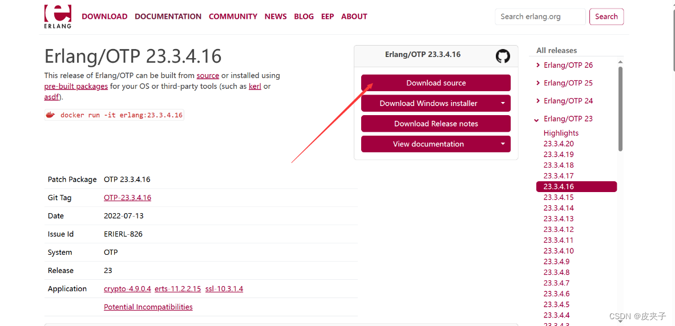Open Windows installer dropdown arrow
Viewport: 675px width, 326px height.
(503, 103)
